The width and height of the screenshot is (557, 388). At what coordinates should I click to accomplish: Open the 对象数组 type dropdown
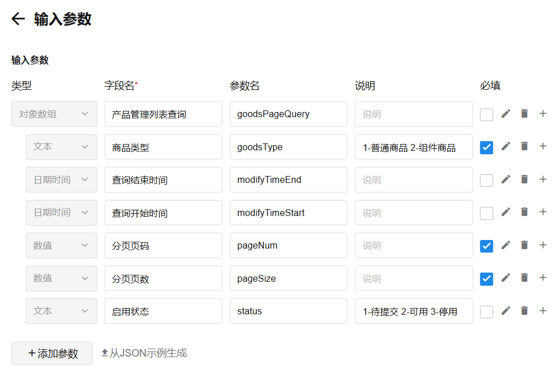(54, 114)
